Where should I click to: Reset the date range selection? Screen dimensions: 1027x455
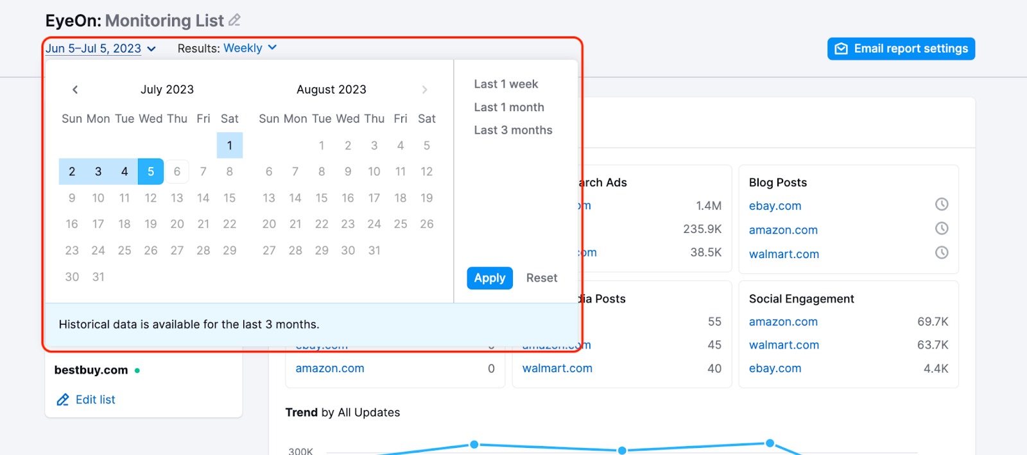tap(541, 278)
